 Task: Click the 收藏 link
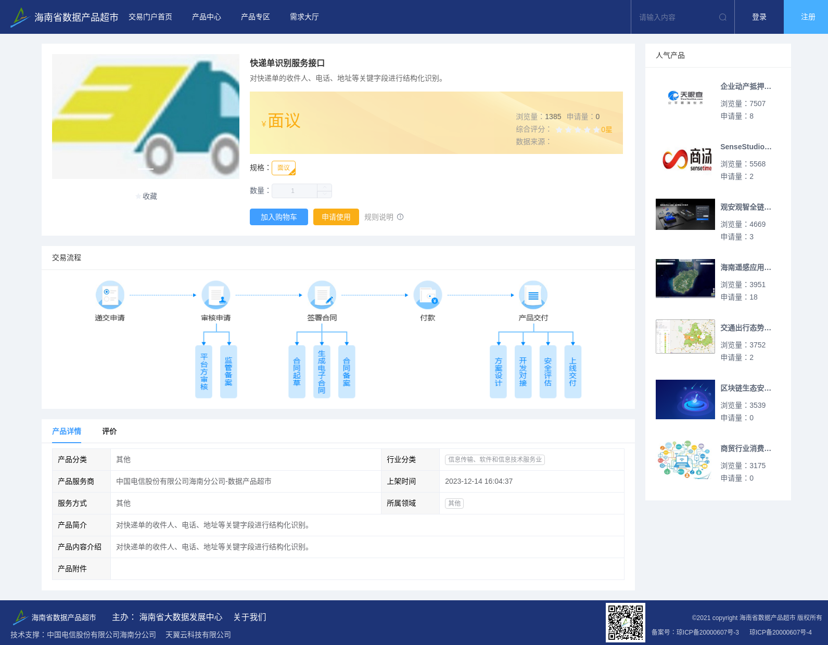pyautogui.click(x=150, y=196)
